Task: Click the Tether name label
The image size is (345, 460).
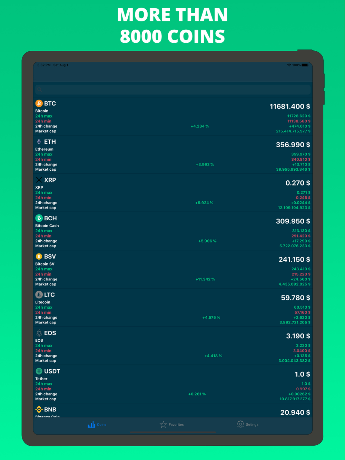Action: click(41, 379)
